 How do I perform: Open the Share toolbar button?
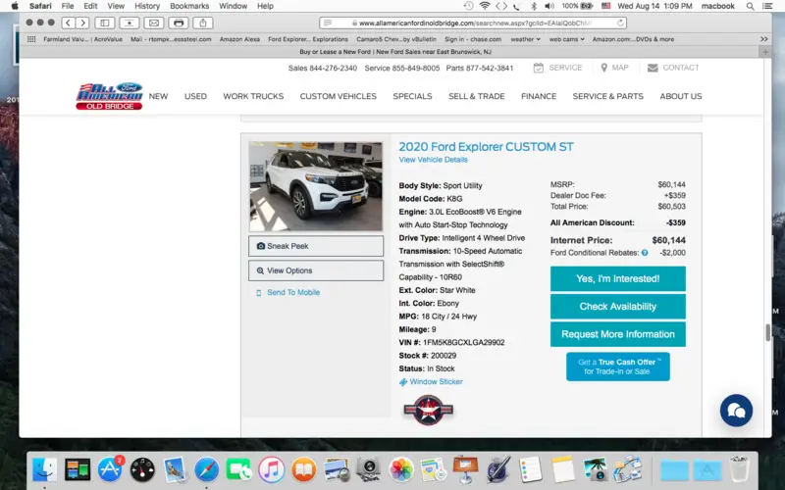coord(203,23)
